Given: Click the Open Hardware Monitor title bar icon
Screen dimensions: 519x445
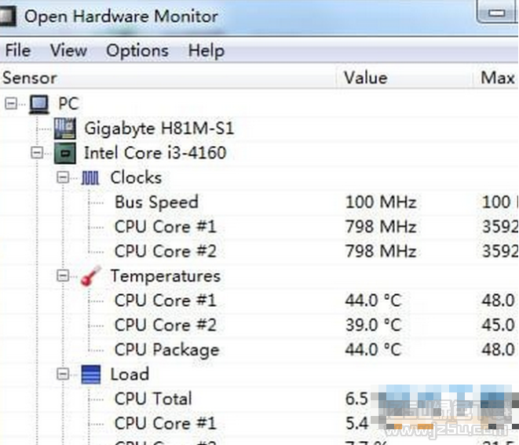Looking at the screenshot, I should click(10, 15).
